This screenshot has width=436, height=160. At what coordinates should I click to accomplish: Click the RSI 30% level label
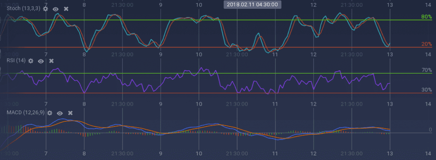point(427,90)
